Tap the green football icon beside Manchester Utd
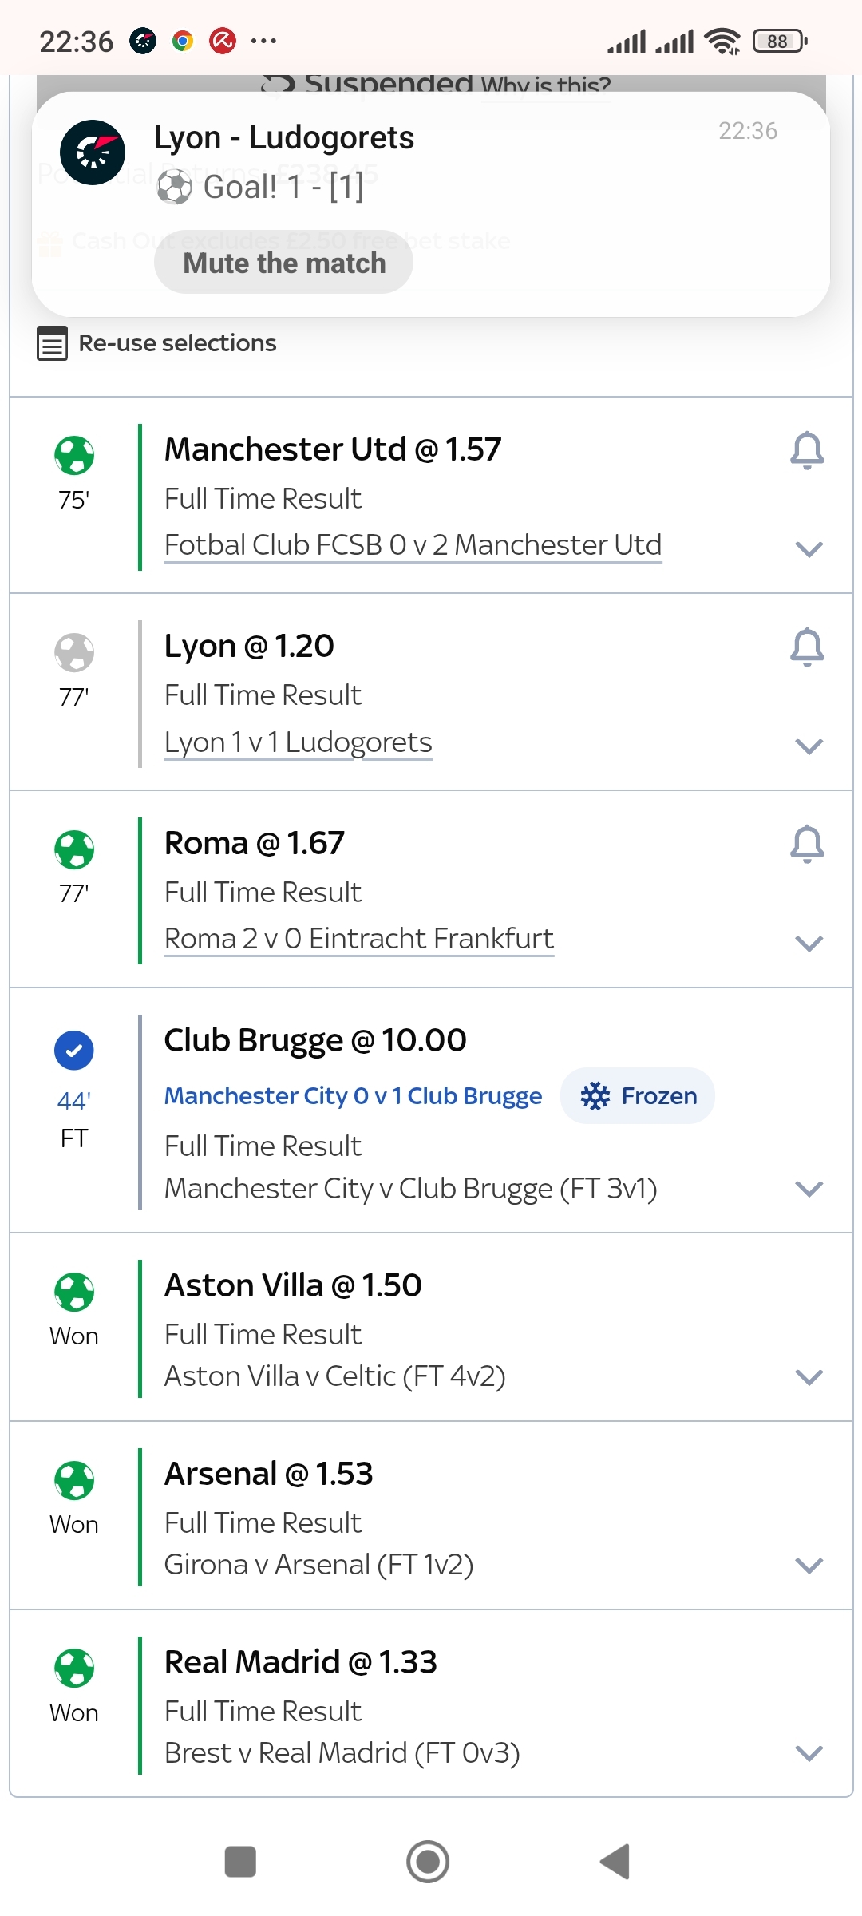The image size is (862, 1916). (74, 455)
